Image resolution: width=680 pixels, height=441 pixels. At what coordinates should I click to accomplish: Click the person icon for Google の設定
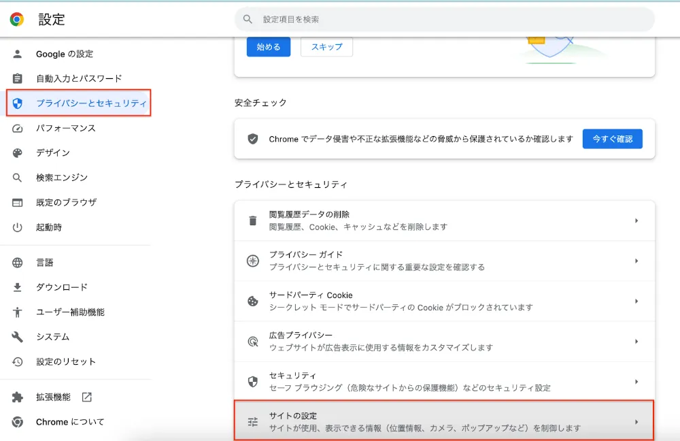coord(18,54)
